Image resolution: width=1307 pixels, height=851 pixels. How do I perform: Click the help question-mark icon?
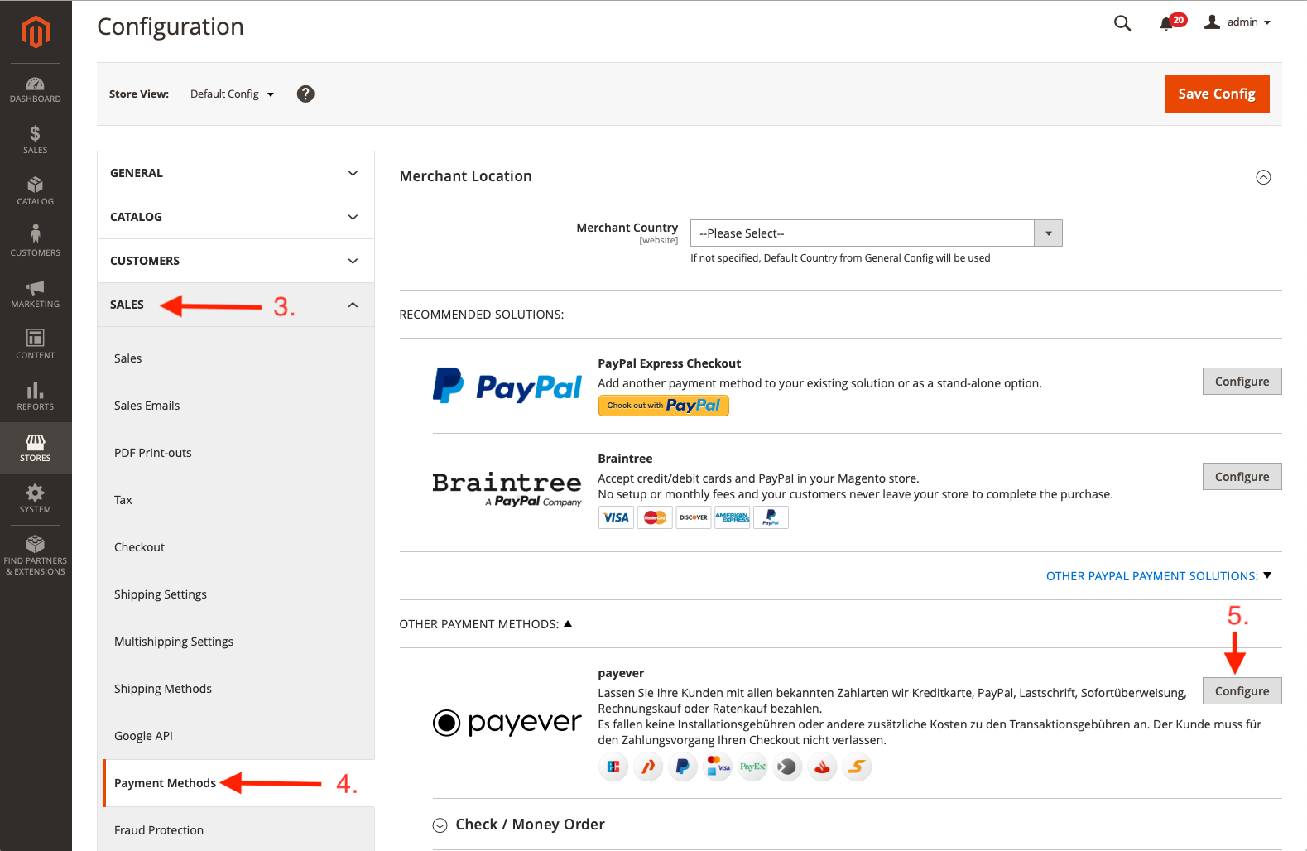pos(305,94)
